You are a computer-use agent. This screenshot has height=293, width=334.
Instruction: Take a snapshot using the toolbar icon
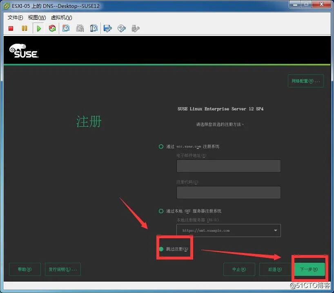coord(66,28)
